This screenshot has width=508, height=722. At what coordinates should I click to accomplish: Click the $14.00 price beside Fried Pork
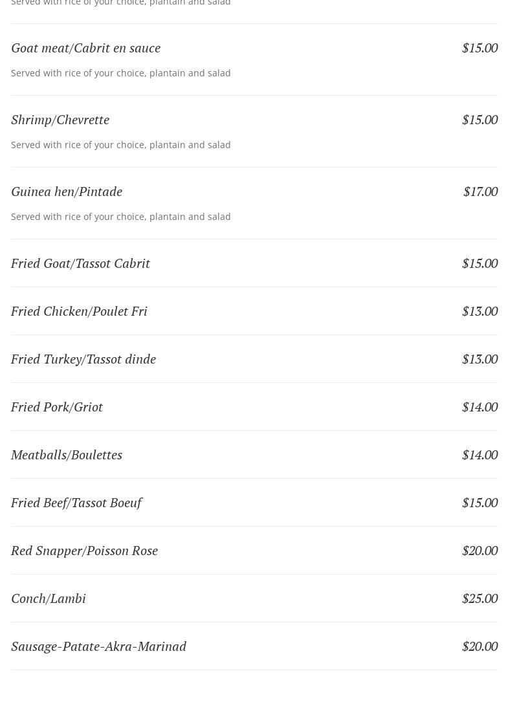480,407
